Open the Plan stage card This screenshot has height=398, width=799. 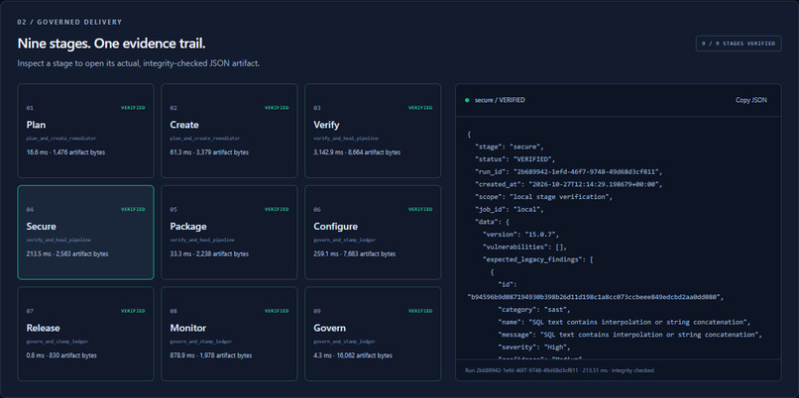point(85,131)
